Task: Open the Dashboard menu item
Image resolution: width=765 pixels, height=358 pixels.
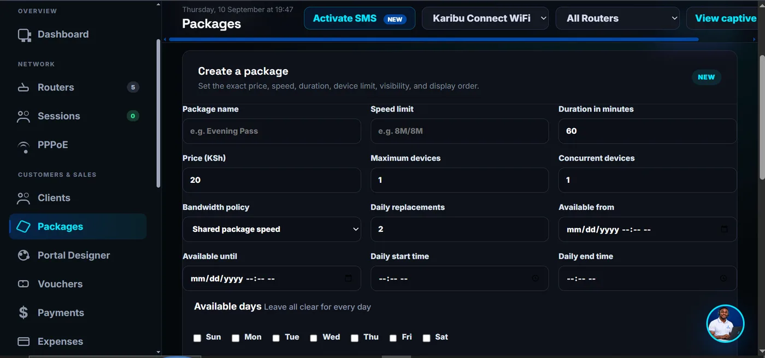Action: tap(78, 34)
